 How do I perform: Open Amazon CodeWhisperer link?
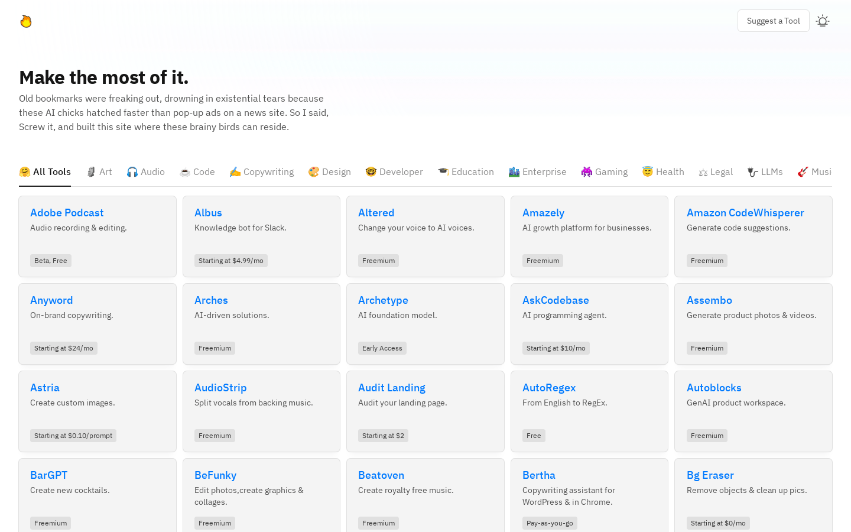[745, 213]
